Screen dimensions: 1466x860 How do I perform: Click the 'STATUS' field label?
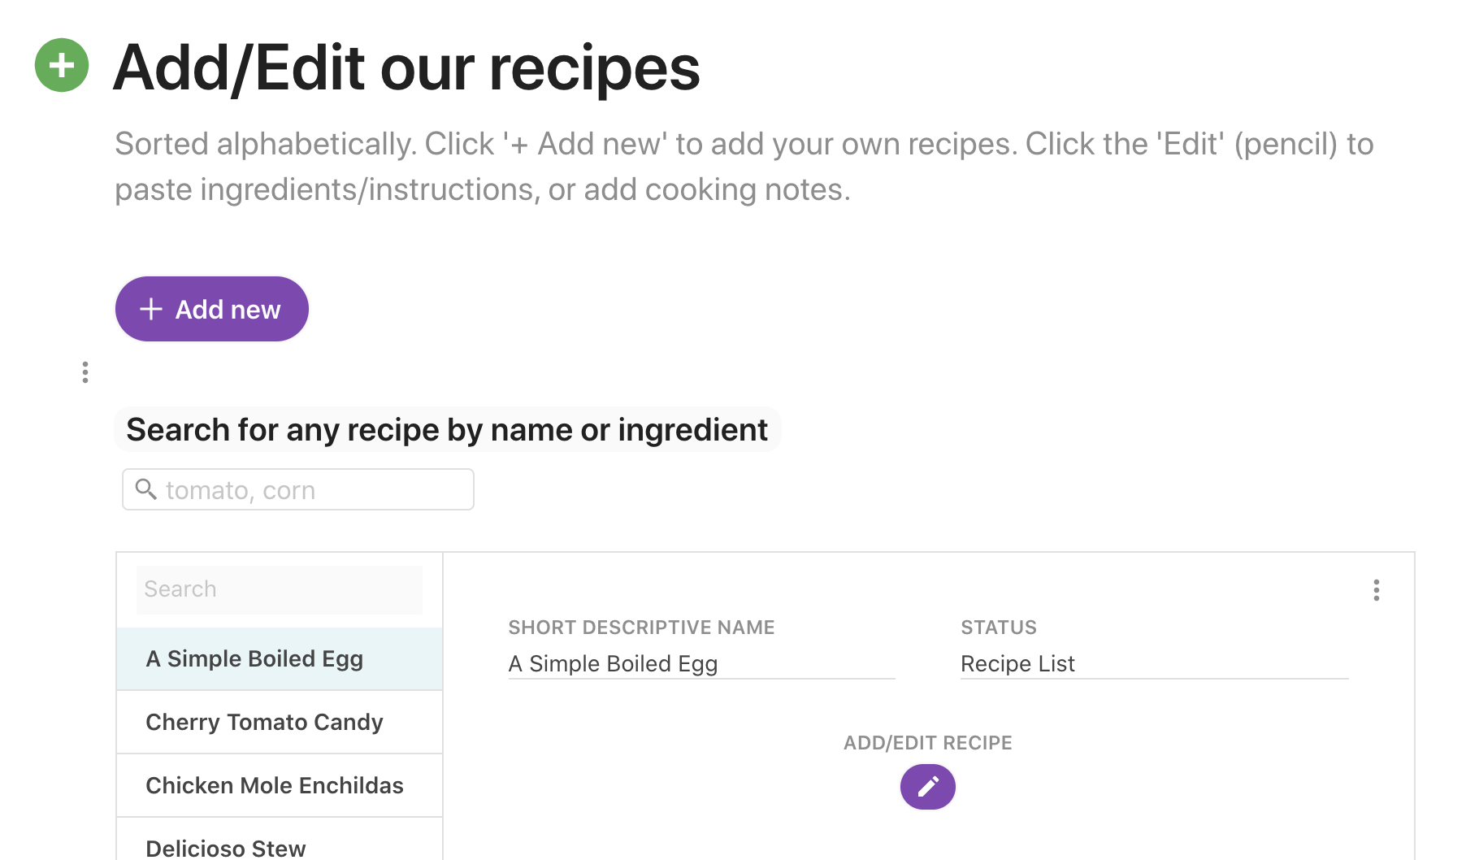pos(999,628)
